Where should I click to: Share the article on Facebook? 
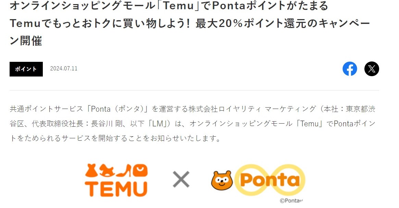pyautogui.click(x=350, y=69)
